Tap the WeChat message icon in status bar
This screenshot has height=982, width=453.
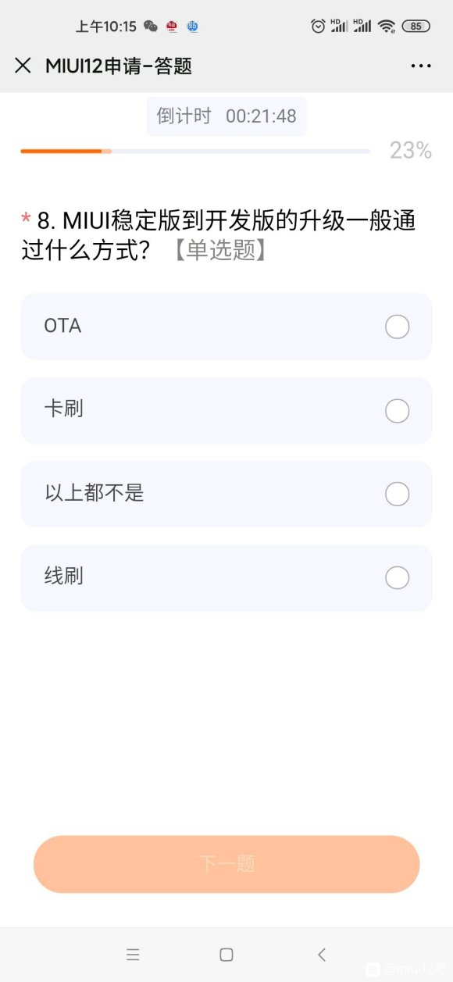151,26
